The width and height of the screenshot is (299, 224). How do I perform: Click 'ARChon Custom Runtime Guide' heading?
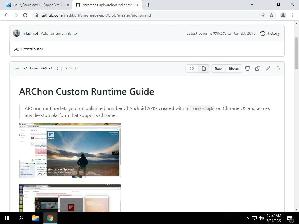(86, 92)
